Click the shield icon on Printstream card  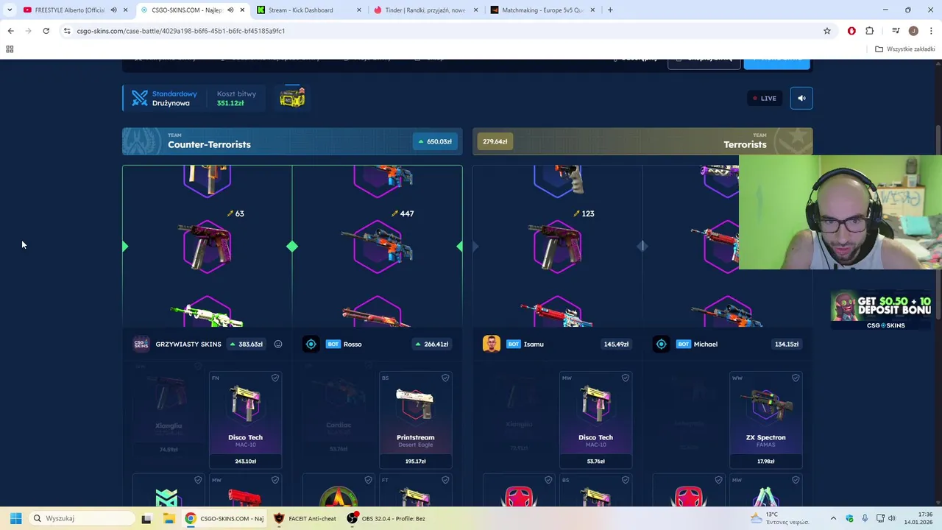[x=445, y=378]
